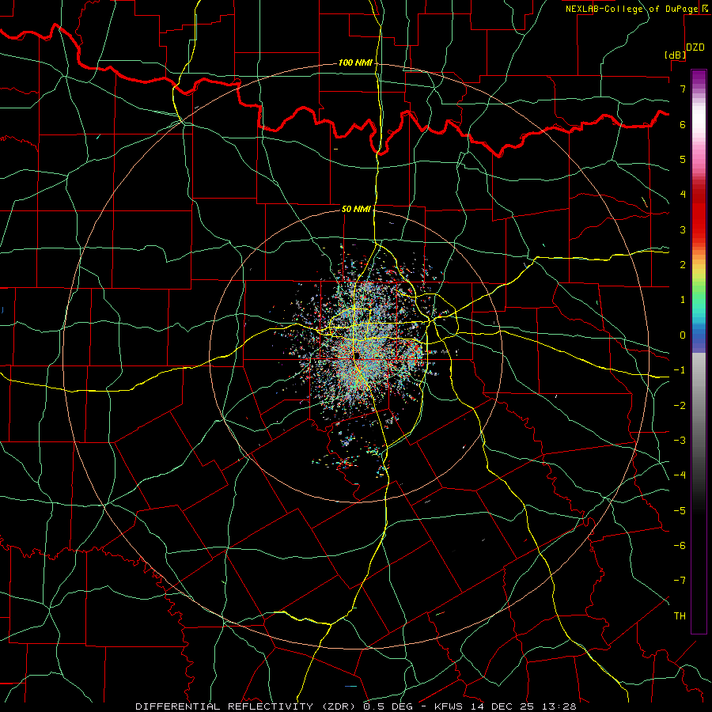Click the -6 tick label on color scale
Viewport: 712px width, 712px height.
[x=680, y=546]
